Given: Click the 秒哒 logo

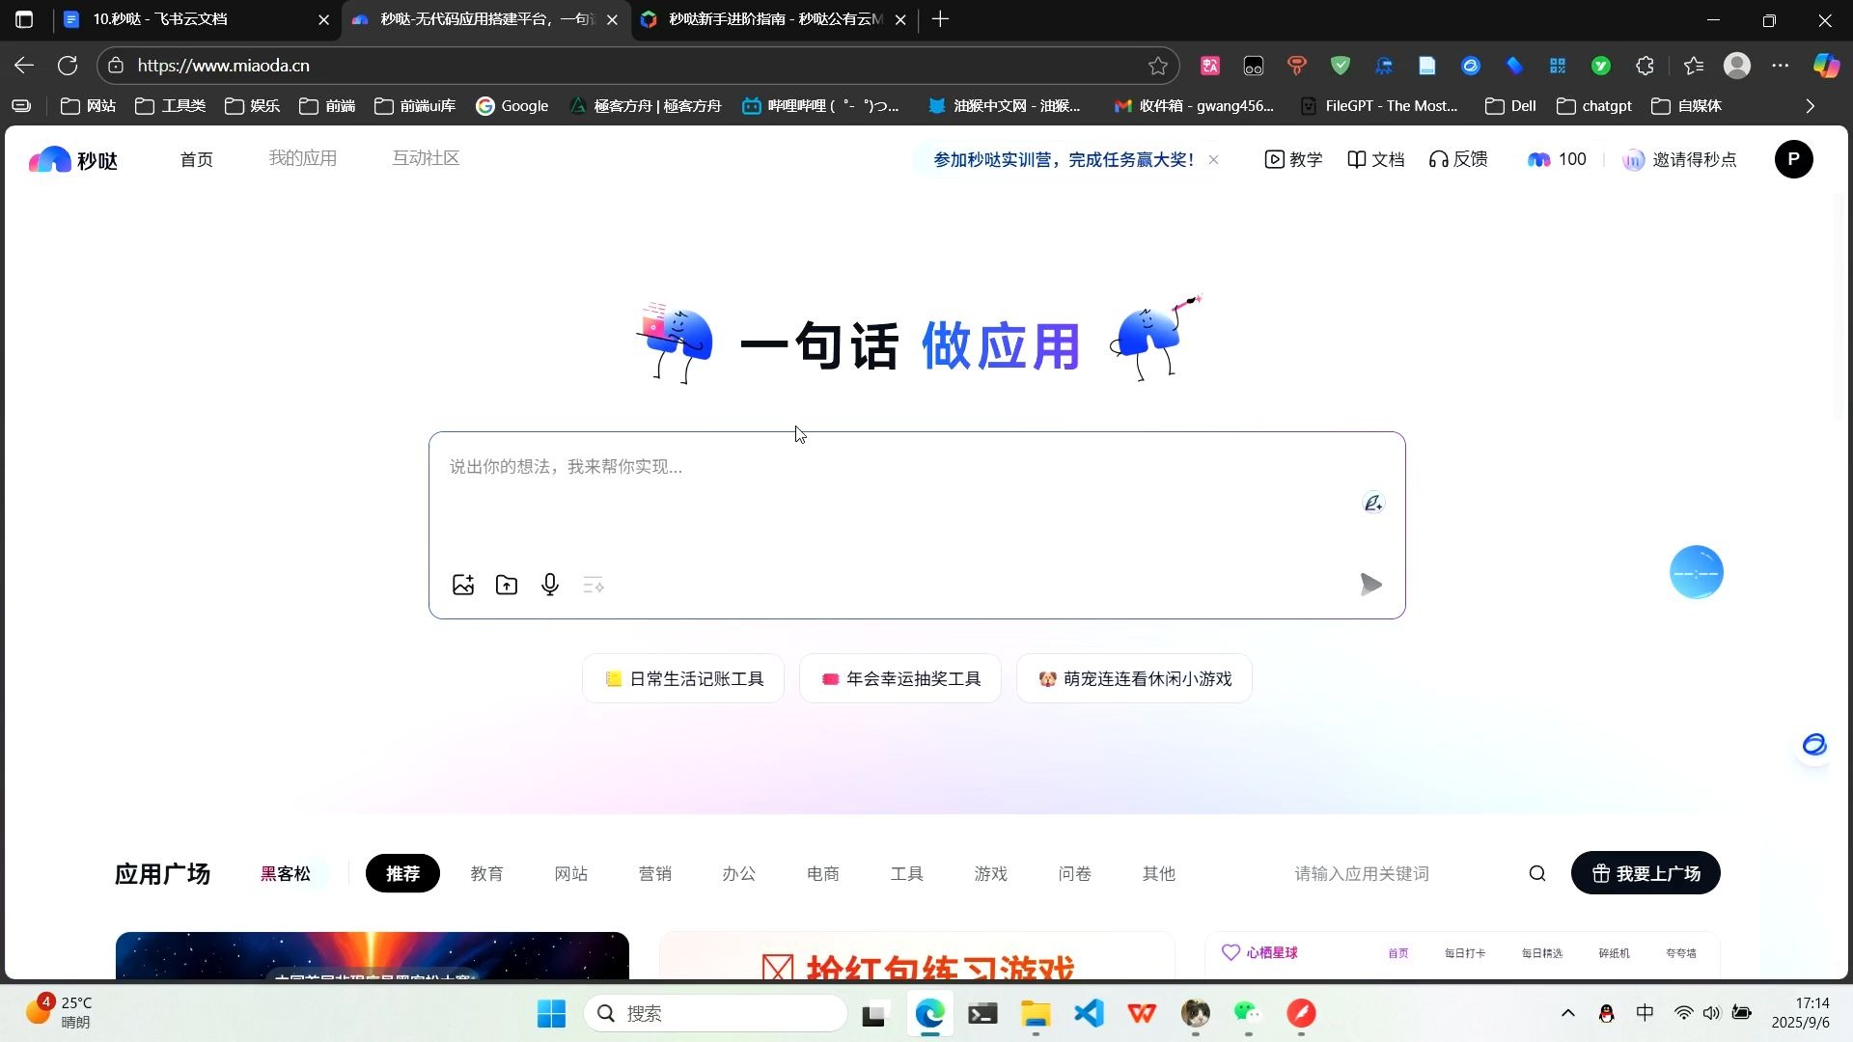Looking at the screenshot, I should (x=71, y=159).
